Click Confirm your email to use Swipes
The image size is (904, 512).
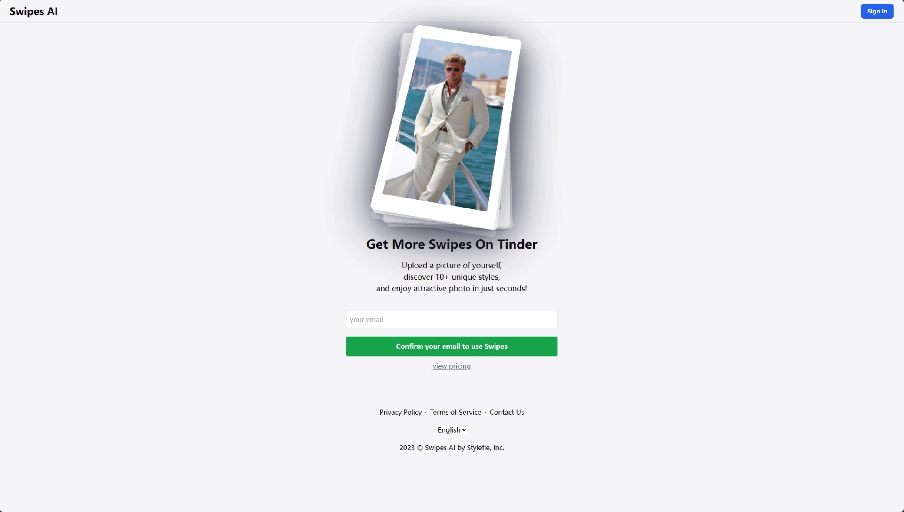(x=452, y=347)
